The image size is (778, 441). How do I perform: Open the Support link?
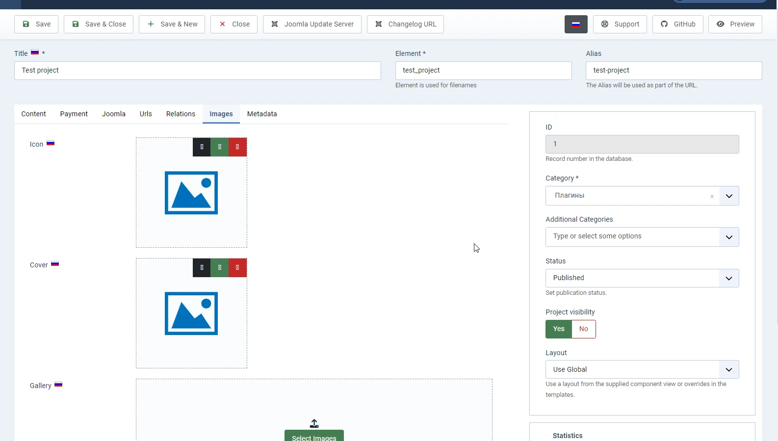[x=620, y=24]
